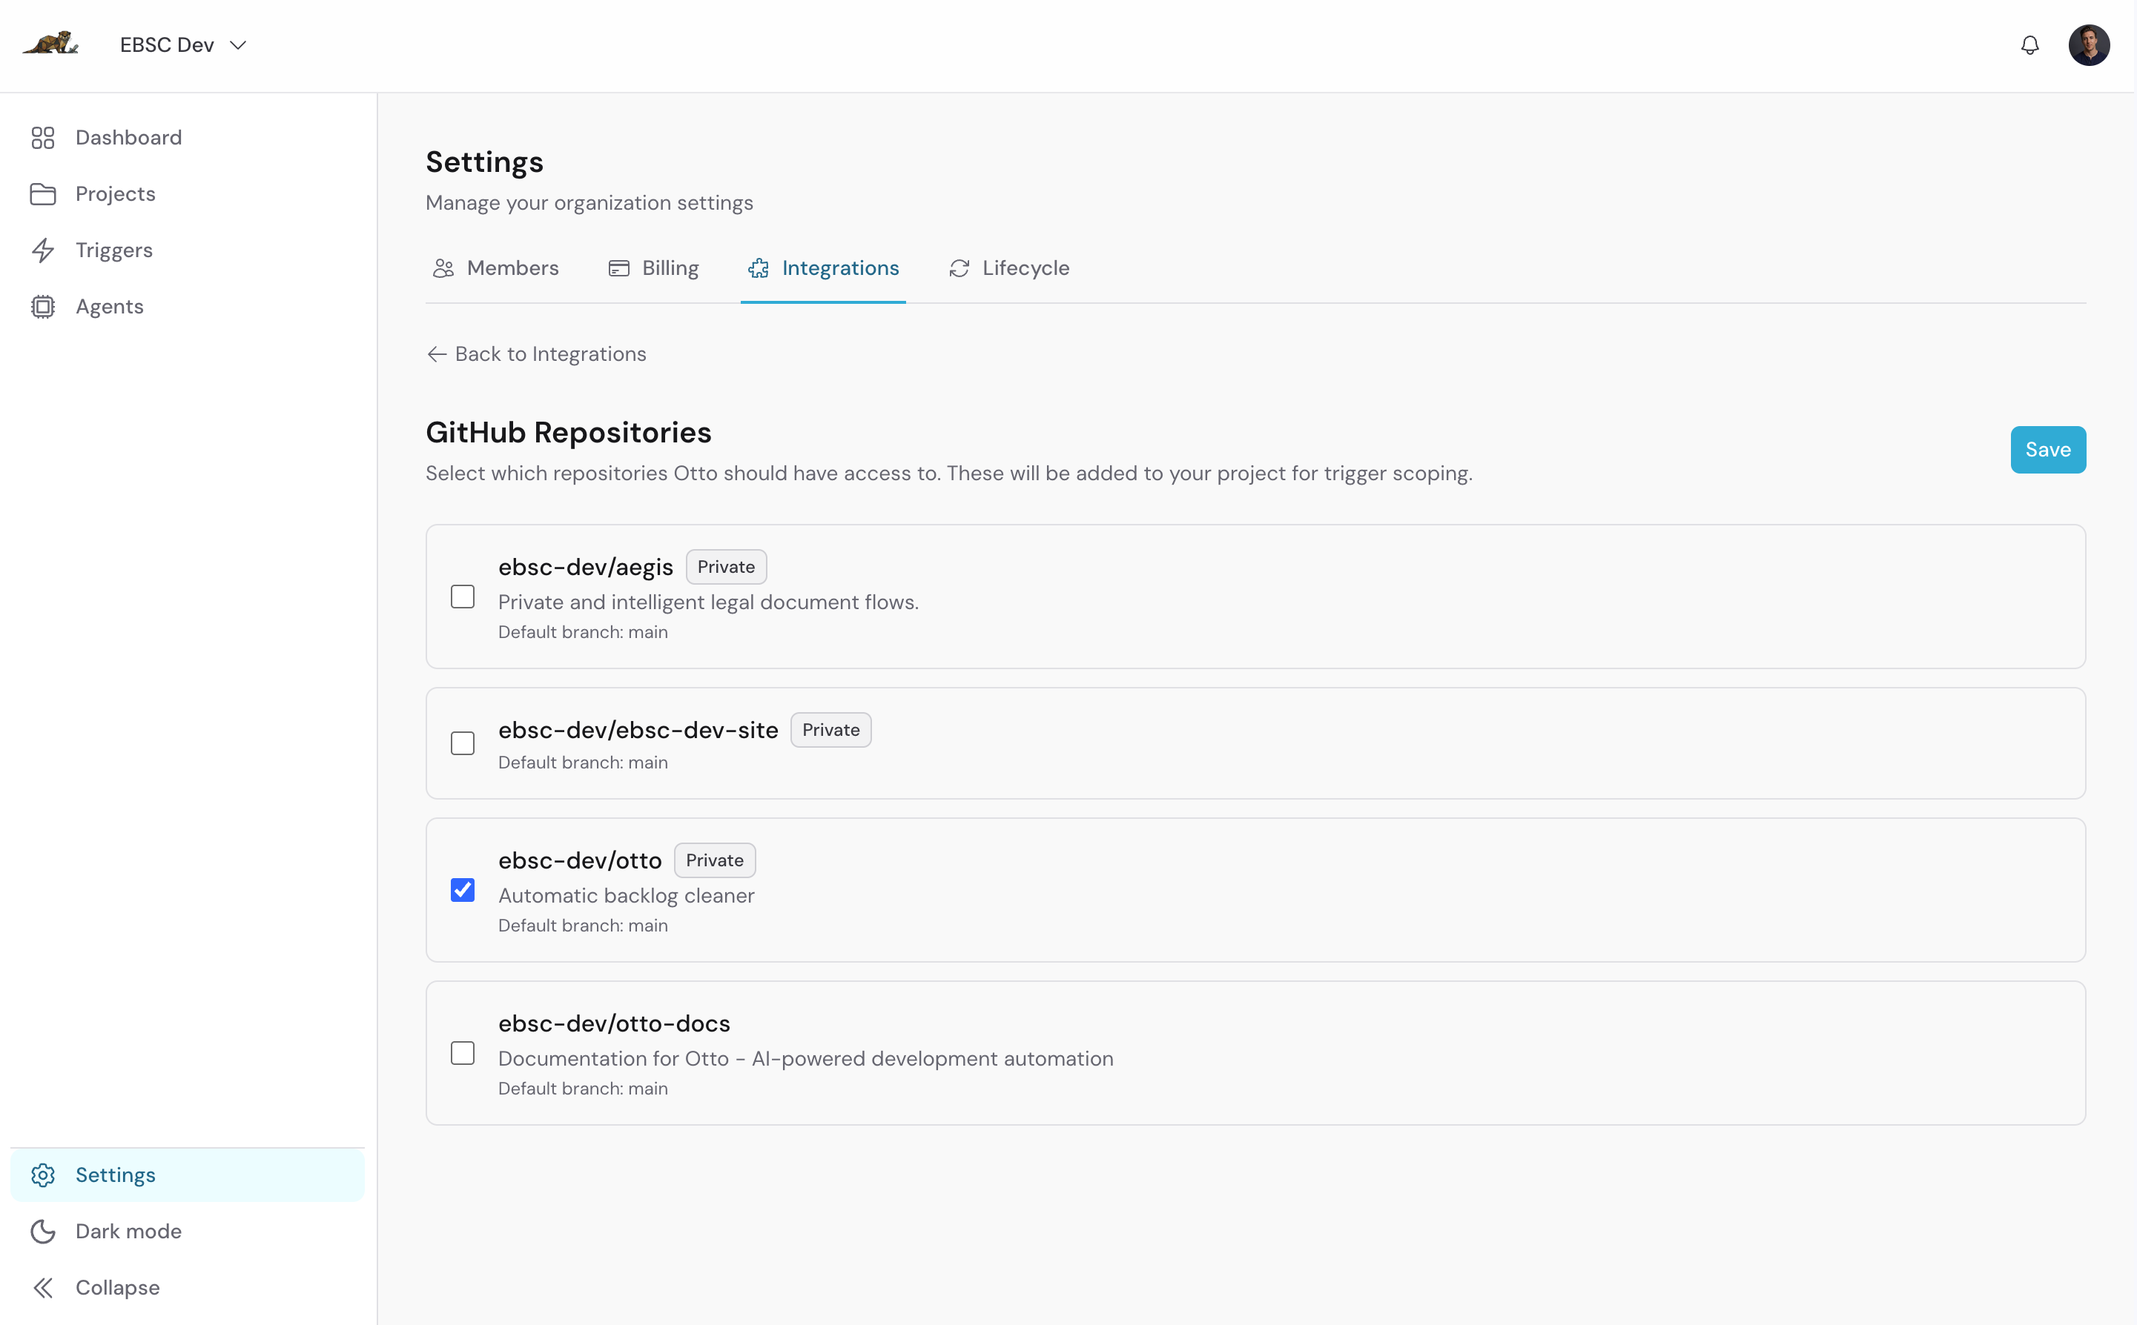This screenshot has height=1325, width=2137.
Task: Open notifications via the bell icon
Action: [x=2030, y=44]
